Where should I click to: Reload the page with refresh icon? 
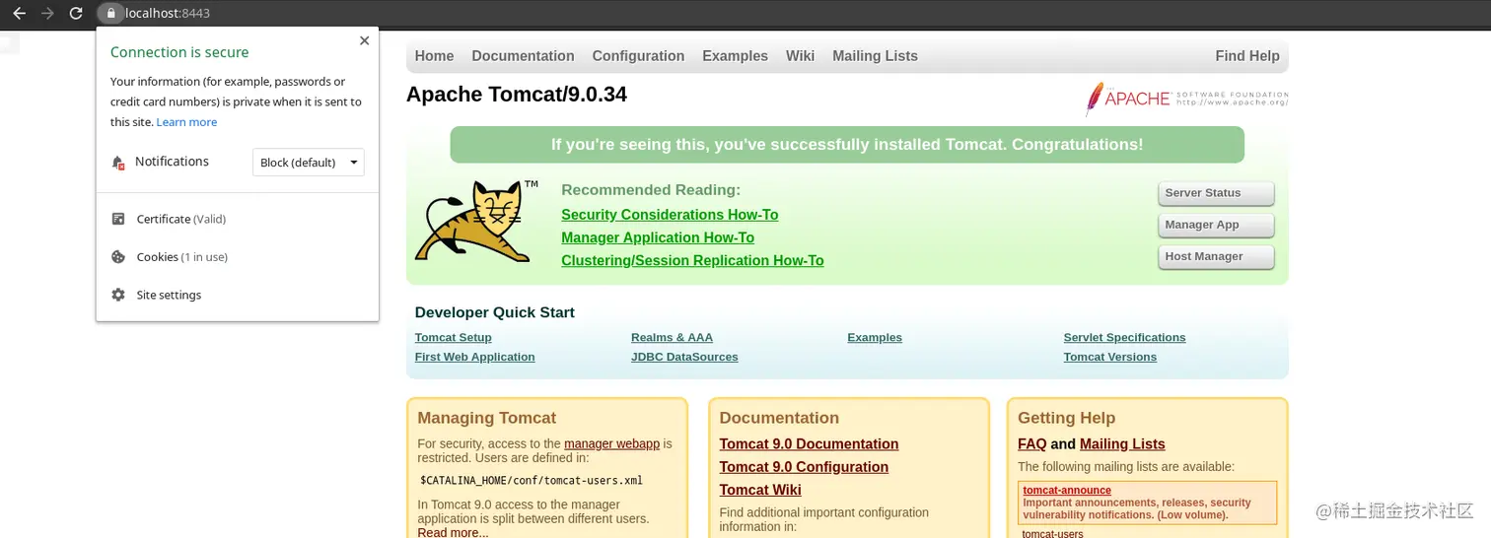[x=76, y=13]
